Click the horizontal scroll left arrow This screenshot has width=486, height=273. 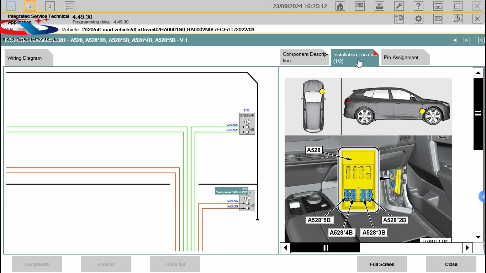pyautogui.click(x=285, y=248)
